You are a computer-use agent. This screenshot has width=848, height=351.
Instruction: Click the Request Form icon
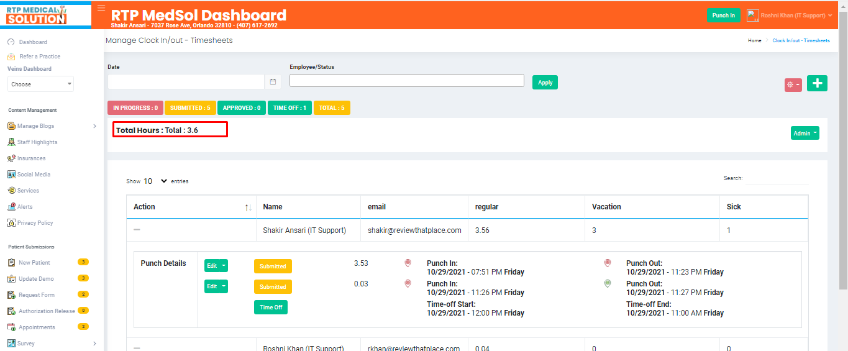pos(11,295)
